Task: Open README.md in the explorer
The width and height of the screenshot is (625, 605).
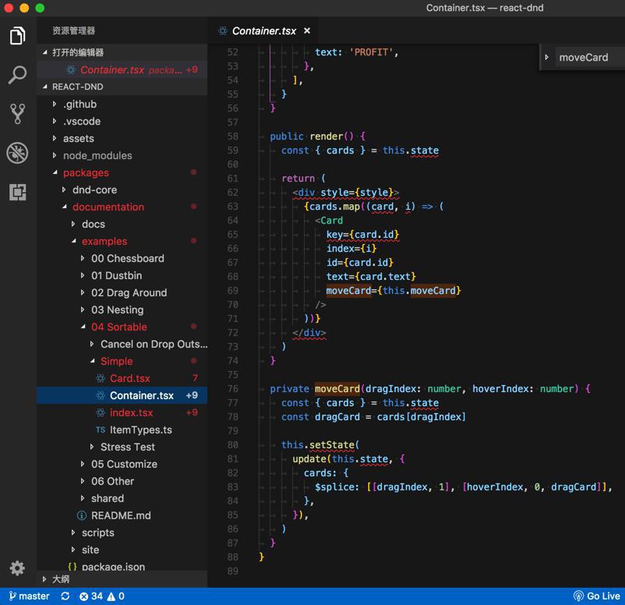Action: [x=121, y=515]
